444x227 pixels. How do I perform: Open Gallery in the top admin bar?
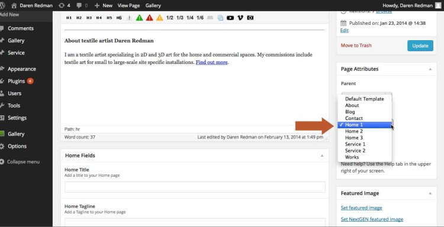[153, 5]
